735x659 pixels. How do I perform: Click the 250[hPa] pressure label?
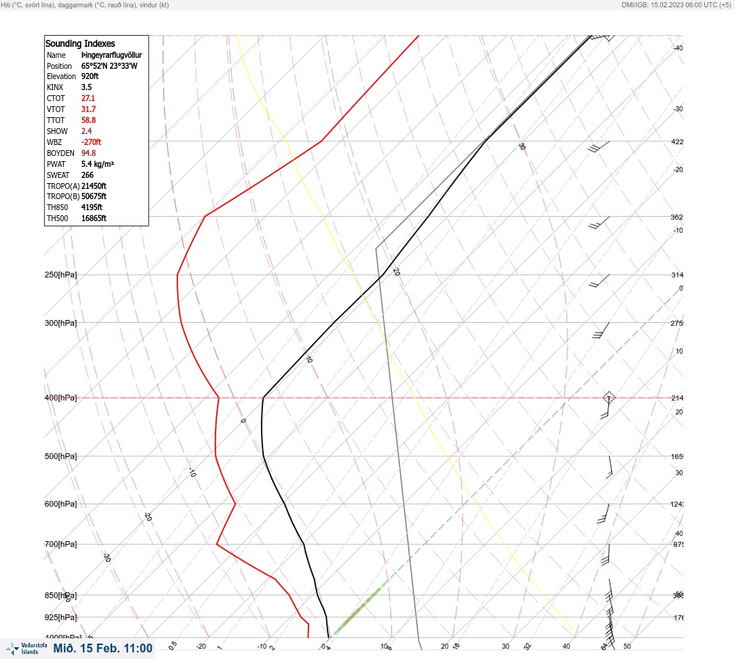pos(61,275)
